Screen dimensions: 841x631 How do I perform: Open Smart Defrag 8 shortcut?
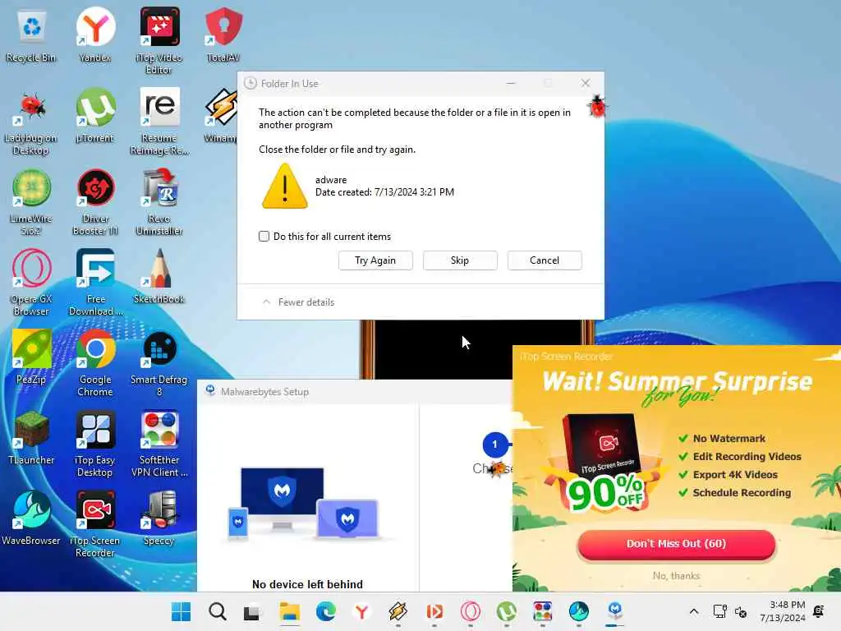tap(159, 363)
